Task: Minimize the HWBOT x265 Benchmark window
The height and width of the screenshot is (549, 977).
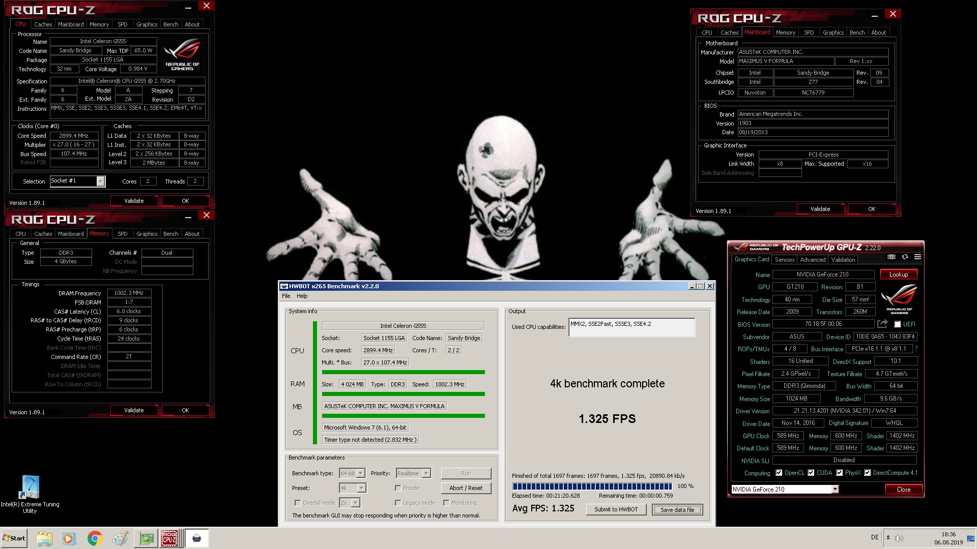Action: click(692, 286)
